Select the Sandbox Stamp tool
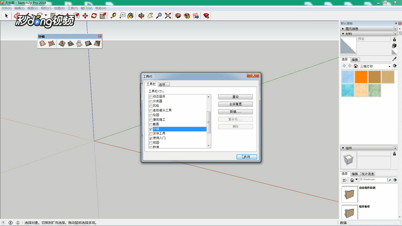Viewport: 402px width, 226px height. click(x=71, y=44)
